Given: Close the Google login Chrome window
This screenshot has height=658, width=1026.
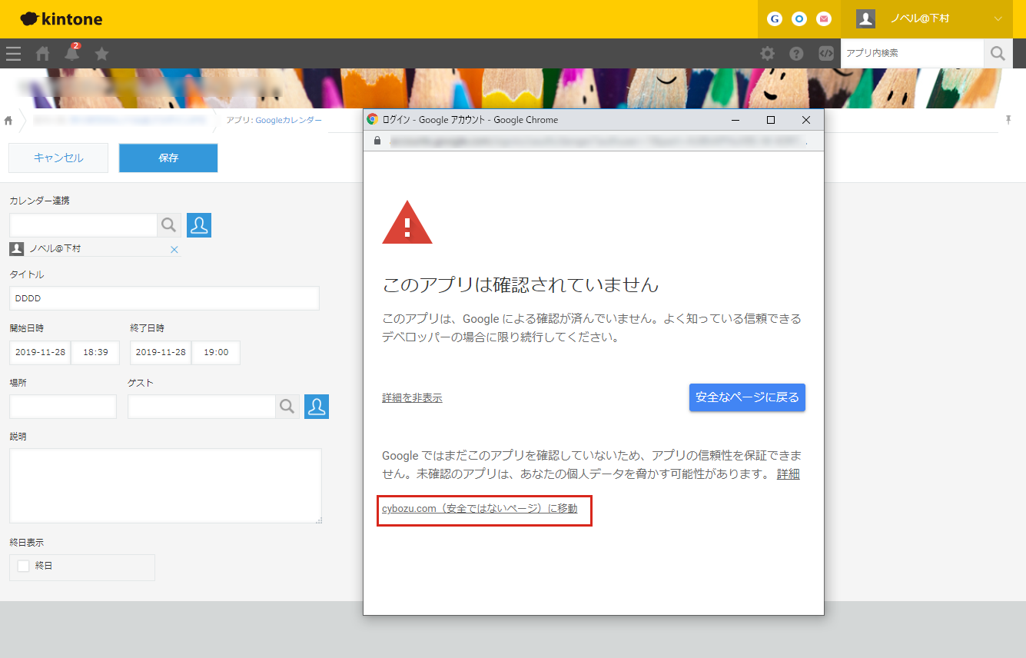Looking at the screenshot, I should tap(806, 120).
